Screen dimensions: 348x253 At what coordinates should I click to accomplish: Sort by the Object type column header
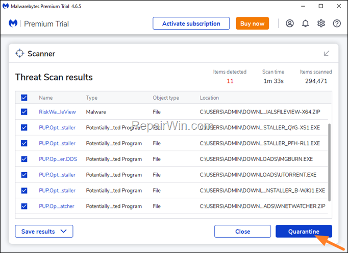166,98
